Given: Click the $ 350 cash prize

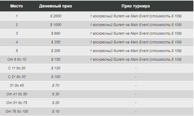Looking at the screenshot, I should tap(56, 42).
